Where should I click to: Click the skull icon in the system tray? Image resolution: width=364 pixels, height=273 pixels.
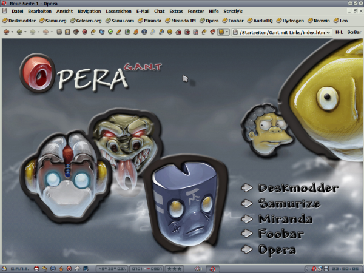pyautogui.click(x=320, y=269)
